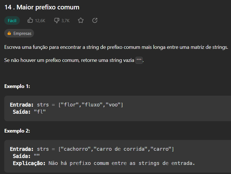Click the thumbs-down dislike icon

(56, 20)
